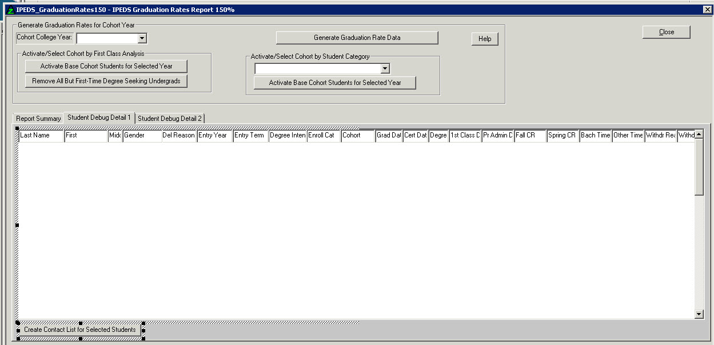The height and width of the screenshot is (345, 714).
Task: Click the Grad Dat column header
Action: point(389,136)
